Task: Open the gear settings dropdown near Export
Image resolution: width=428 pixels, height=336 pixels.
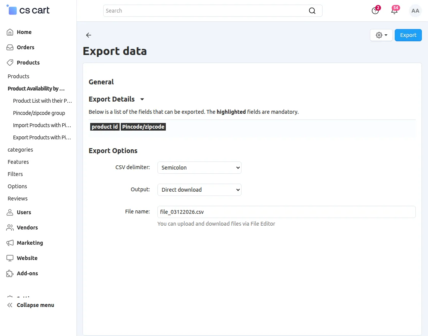Action: tap(381, 35)
